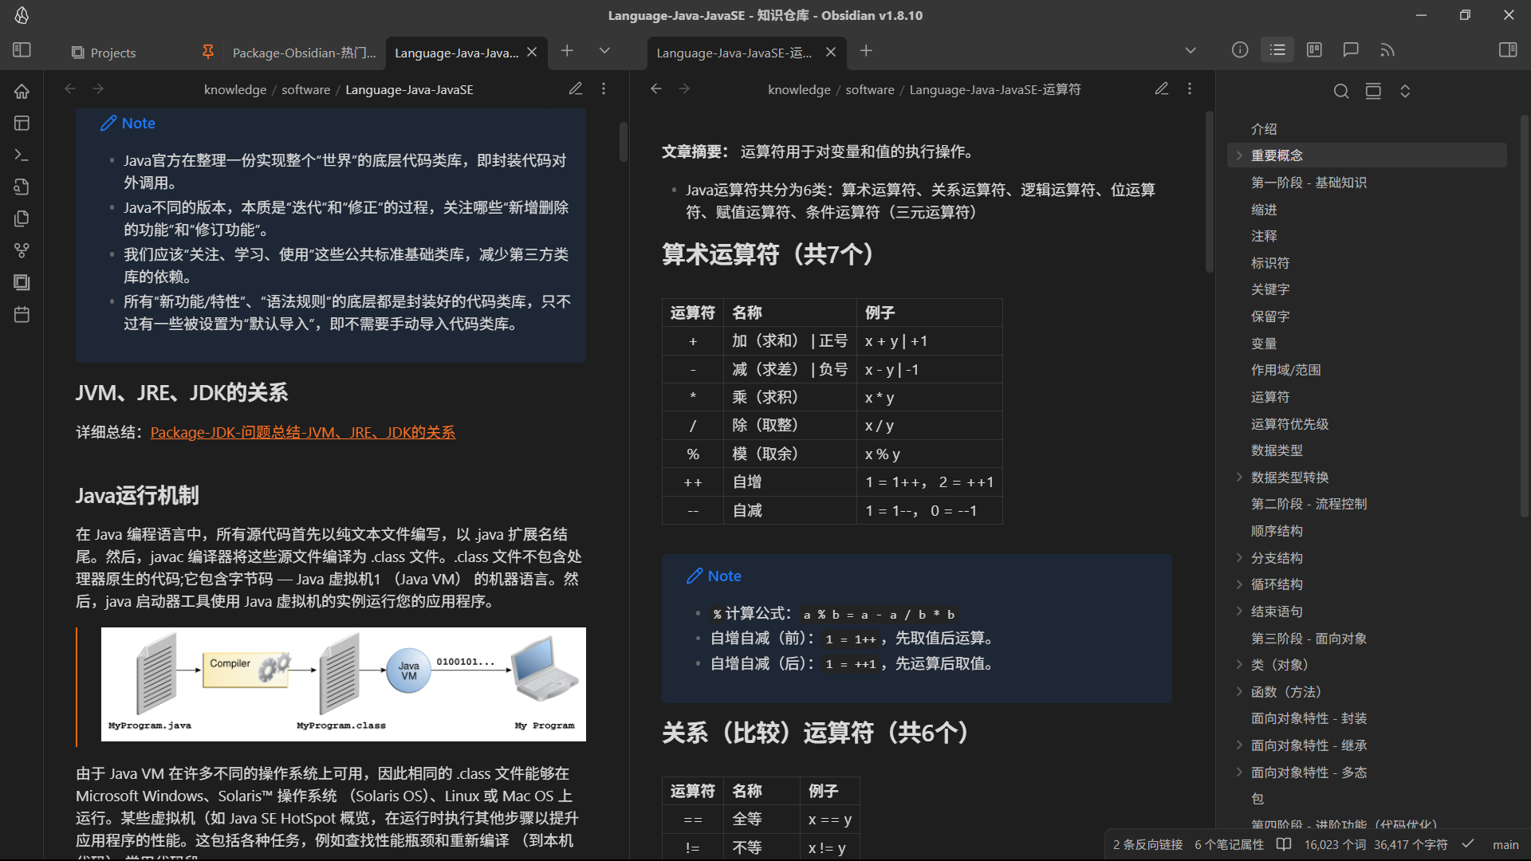
Task: Toggle reading mode via status bar book icon
Action: pyautogui.click(x=1284, y=844)
